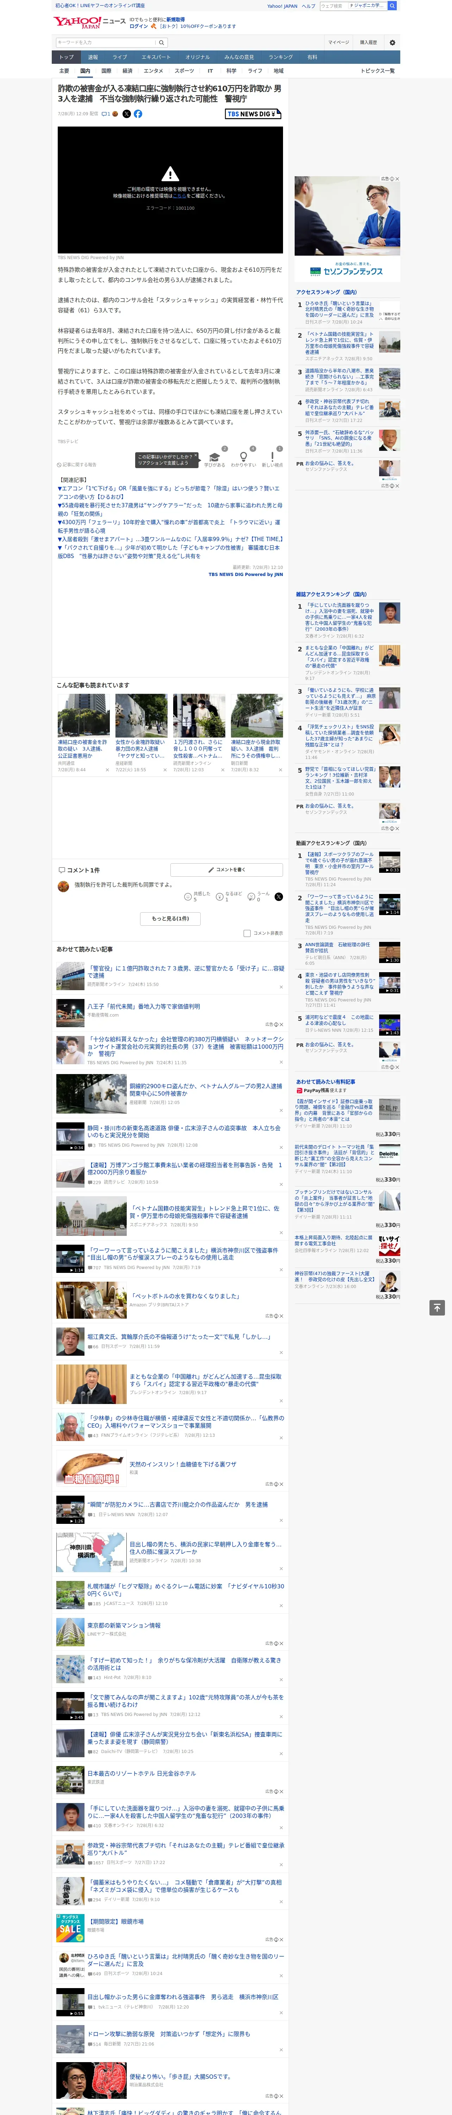Open 銅線約2900キロ盗んだか article
Image resolution: width=452 pixels, height=2115 pixels.
tap(206, 1090)
